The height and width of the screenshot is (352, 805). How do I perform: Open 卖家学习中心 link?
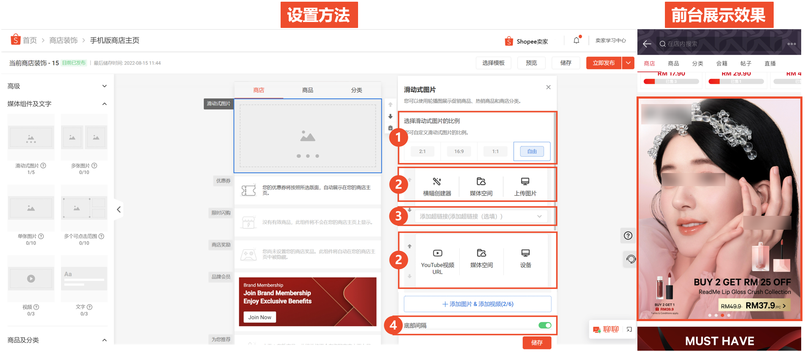point(610,41)
